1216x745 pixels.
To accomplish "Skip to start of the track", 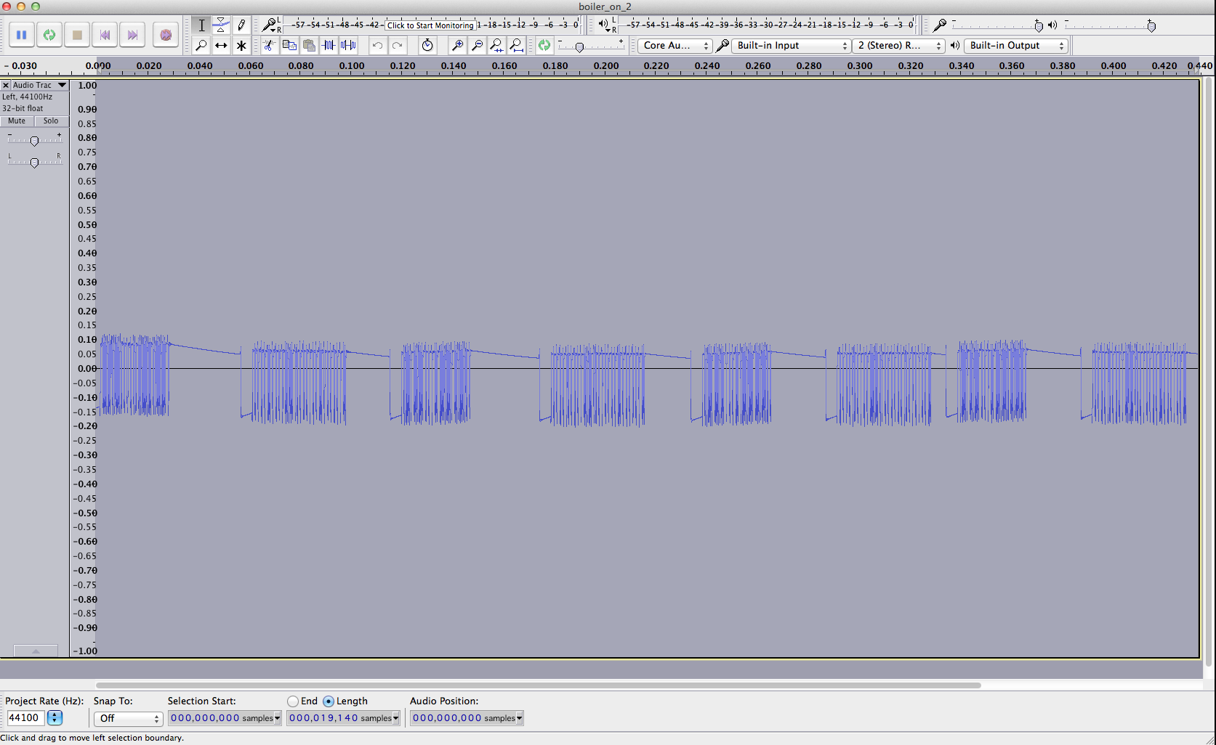I will (105, 35).
